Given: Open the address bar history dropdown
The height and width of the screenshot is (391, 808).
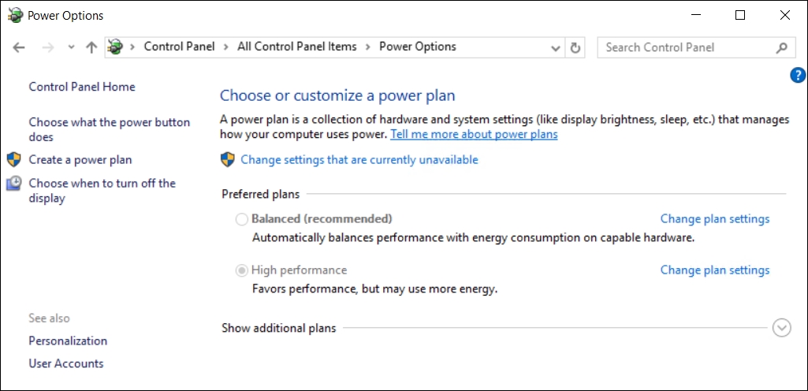Looking at the screenshot, I should coord(556,47).
